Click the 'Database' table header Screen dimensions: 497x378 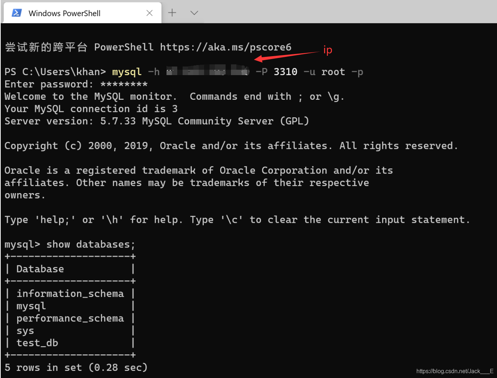point(40,269)
